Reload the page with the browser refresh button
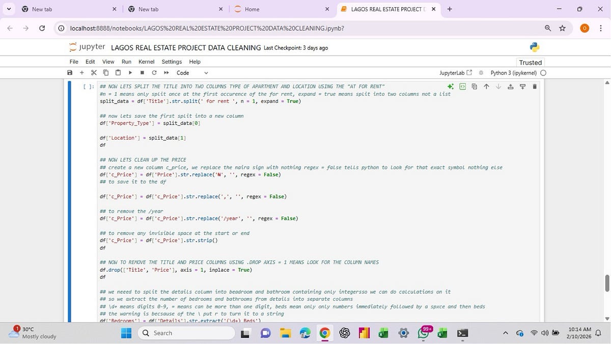The height and width of the screenshot is (344, 611). point(42,28)
